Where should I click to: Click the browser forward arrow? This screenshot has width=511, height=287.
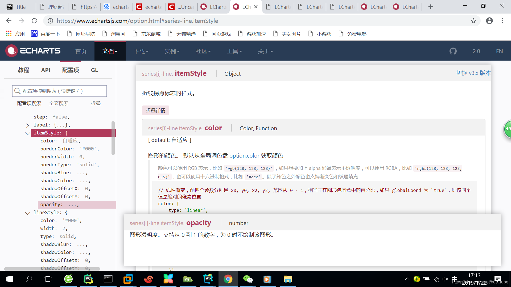point(22,21)
